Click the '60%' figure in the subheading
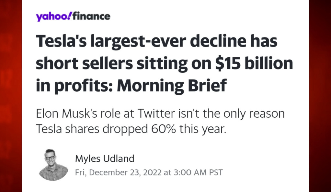This screenshot has width=331, height=192. [x=163, y=129]
